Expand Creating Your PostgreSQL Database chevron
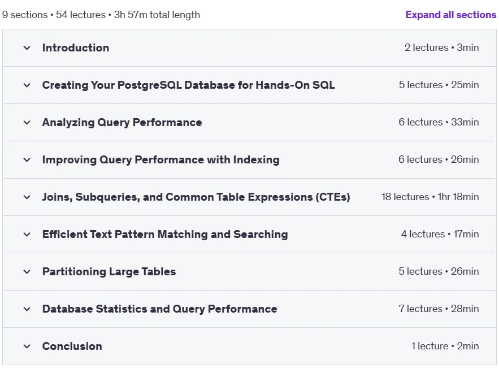499x368 pixels. pos(27,85)
